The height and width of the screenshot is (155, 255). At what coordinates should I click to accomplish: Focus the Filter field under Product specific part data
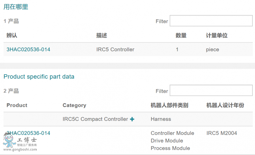[x=211, y=91]
